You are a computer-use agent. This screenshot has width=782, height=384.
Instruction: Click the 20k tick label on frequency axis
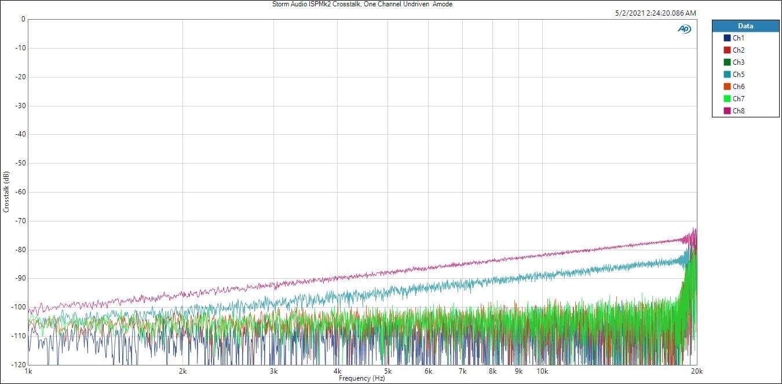point(697,371)
